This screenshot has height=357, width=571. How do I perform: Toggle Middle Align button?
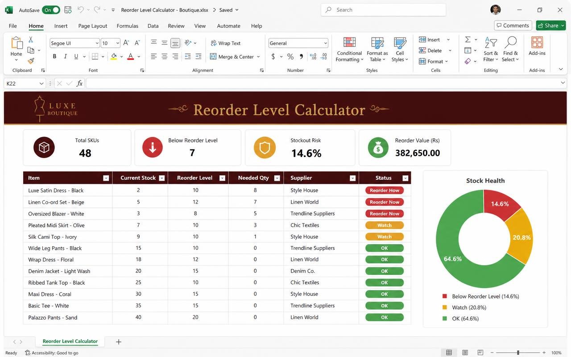(165, 43)
